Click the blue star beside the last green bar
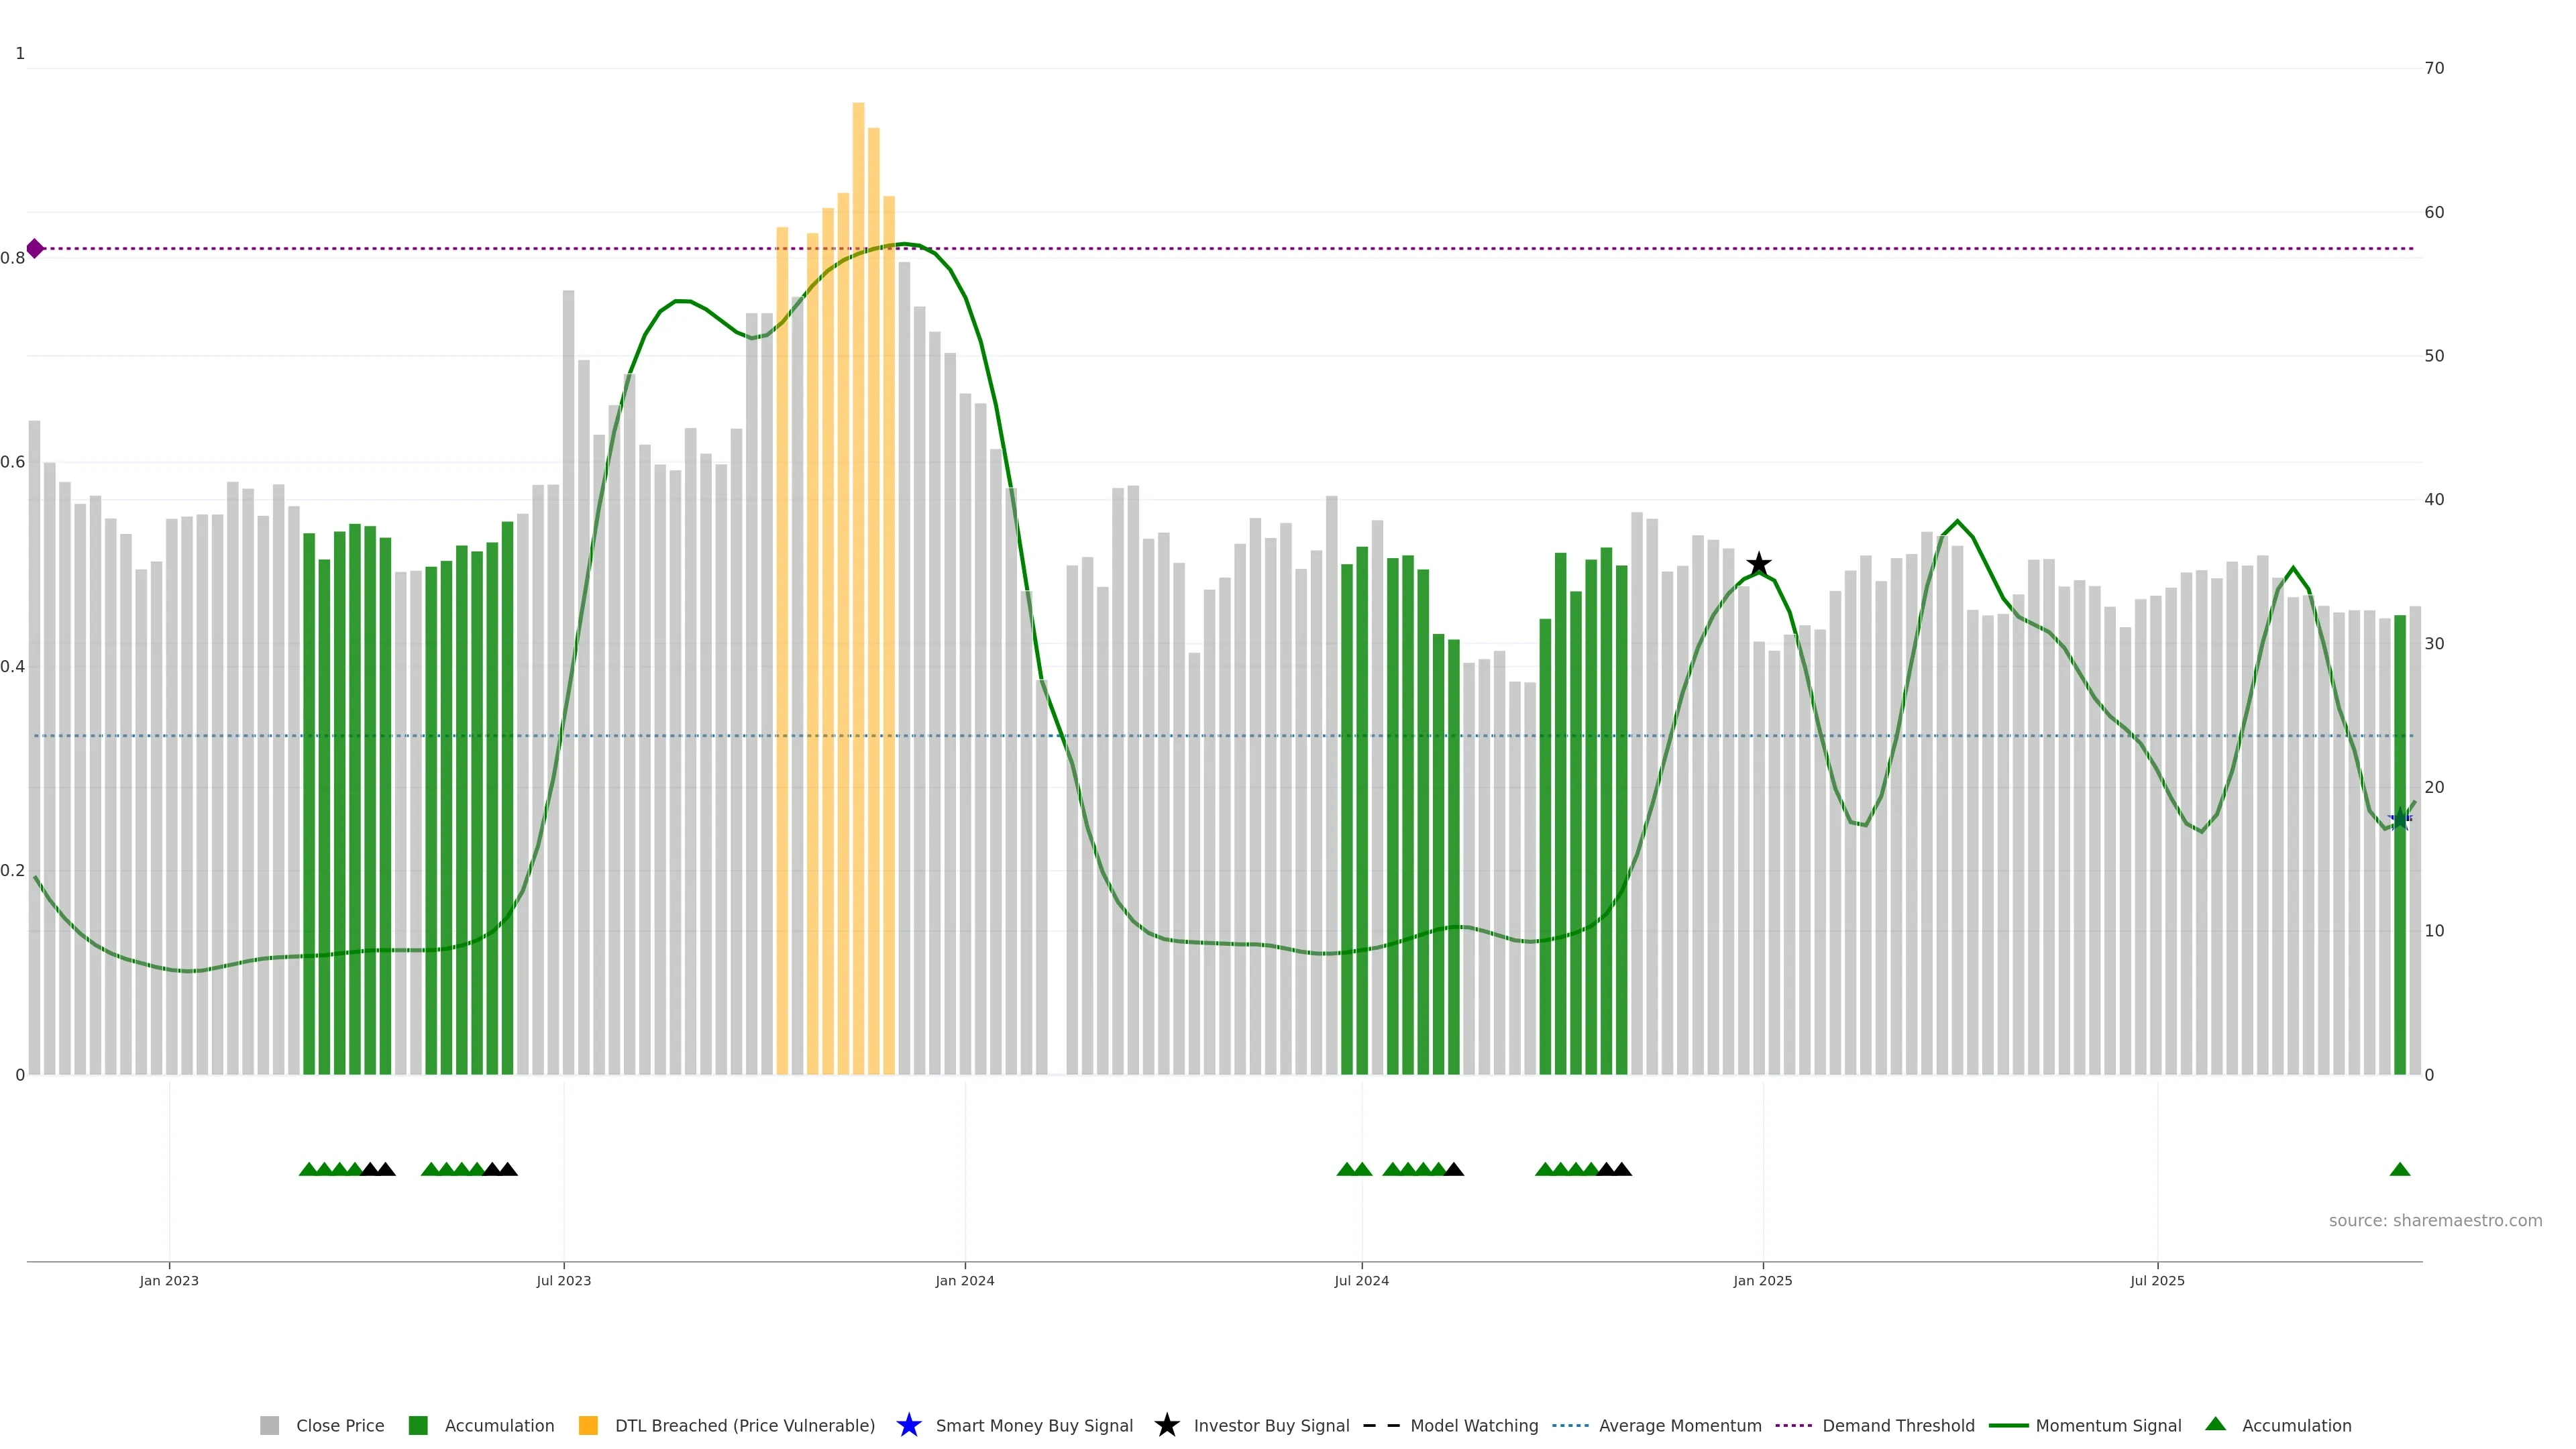This screenshot has height=1449, width=2576. (x=2400, y=819)
